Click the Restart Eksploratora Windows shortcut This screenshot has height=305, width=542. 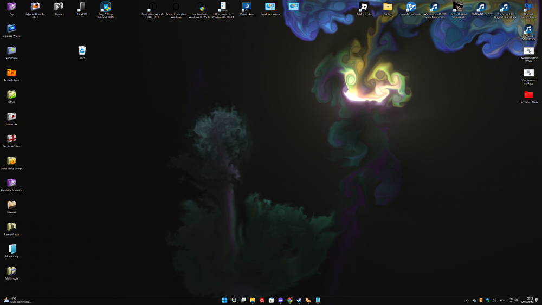point(176,7)
